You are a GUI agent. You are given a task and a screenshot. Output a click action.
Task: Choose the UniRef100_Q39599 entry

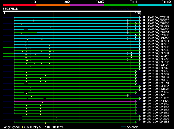156,50
